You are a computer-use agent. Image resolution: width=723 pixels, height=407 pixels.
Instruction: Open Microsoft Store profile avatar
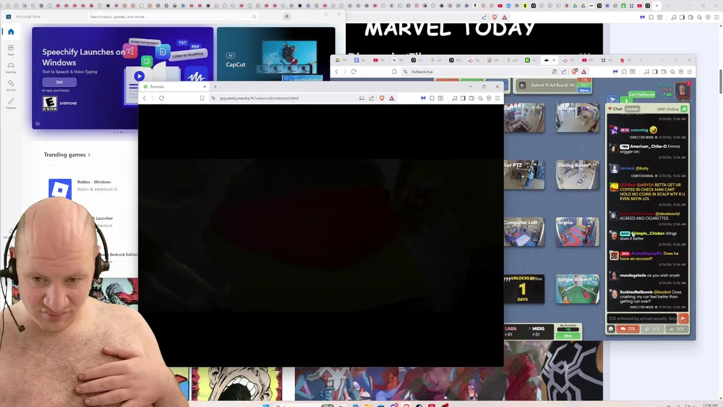click(x=286, y=16)
